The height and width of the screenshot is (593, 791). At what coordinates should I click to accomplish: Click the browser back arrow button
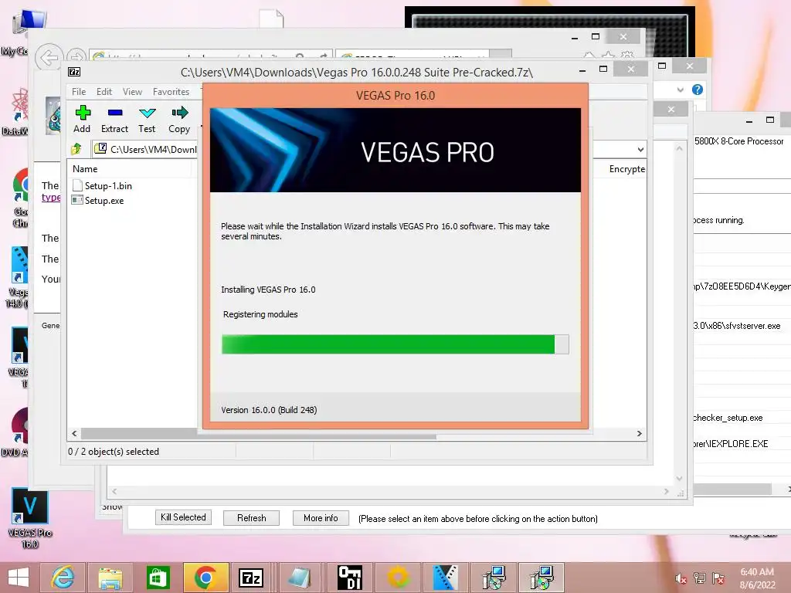pos(49,57)
